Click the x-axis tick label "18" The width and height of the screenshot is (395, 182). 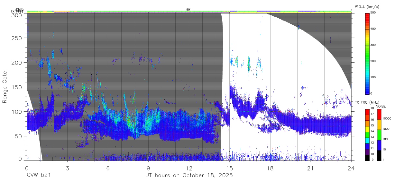(270, 168)
